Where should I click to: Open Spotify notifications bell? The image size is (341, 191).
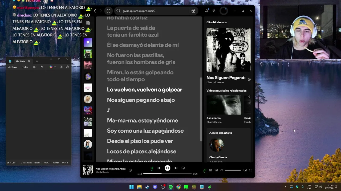(x=207, y=11)
